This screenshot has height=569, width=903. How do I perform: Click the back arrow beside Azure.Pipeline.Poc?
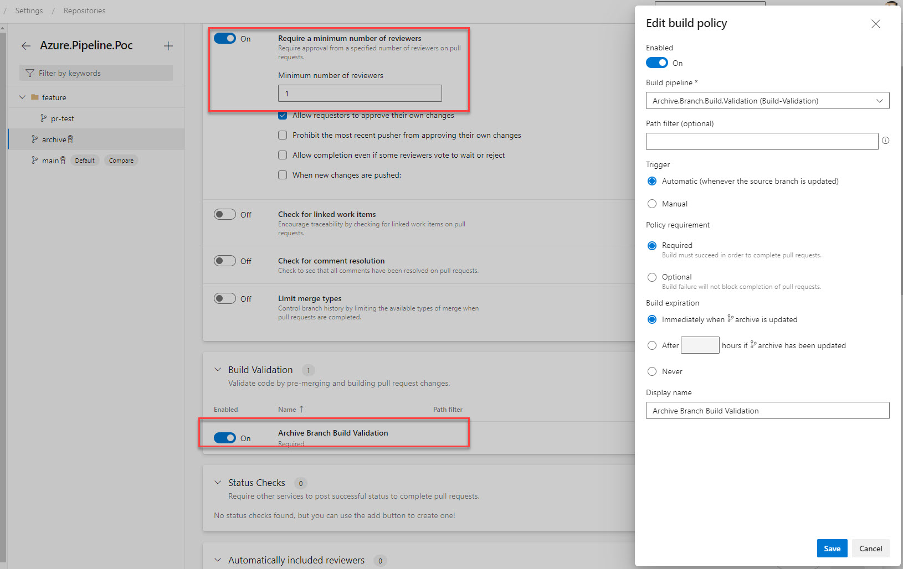tap(25, 46)
